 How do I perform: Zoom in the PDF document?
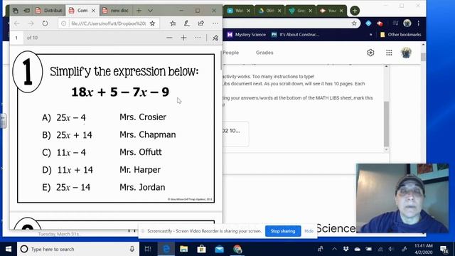coord(183,38)
